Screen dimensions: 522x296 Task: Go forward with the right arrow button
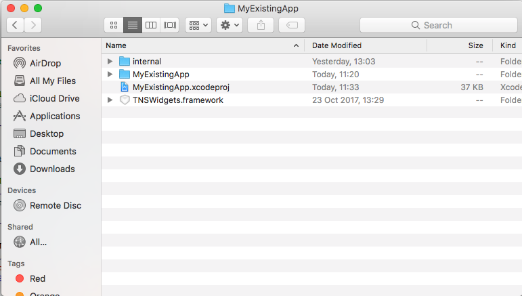tap(32, 25)
